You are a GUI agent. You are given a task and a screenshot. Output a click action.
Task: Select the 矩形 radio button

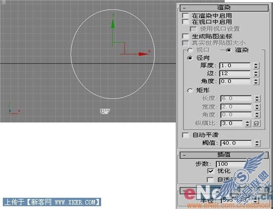coord(190,90)
